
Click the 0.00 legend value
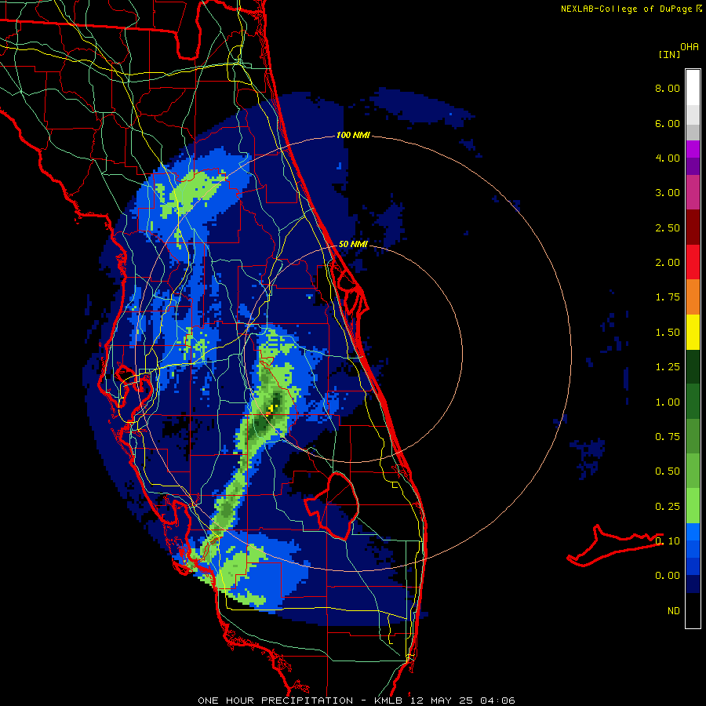(x=668, y=576)
